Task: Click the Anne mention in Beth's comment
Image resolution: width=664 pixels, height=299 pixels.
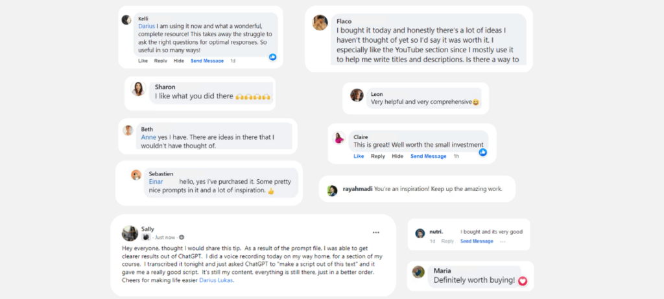Action: pos(148,137)
